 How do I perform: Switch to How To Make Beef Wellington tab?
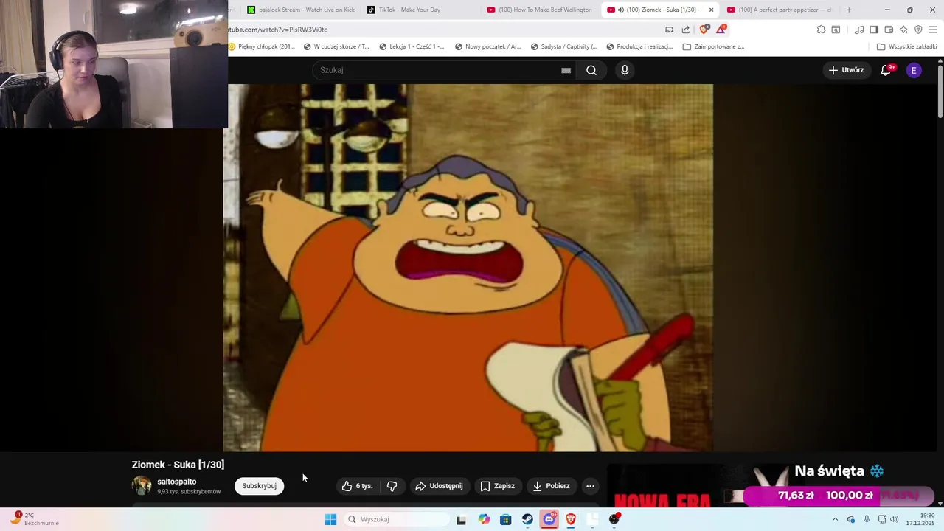tap(540, 10)
